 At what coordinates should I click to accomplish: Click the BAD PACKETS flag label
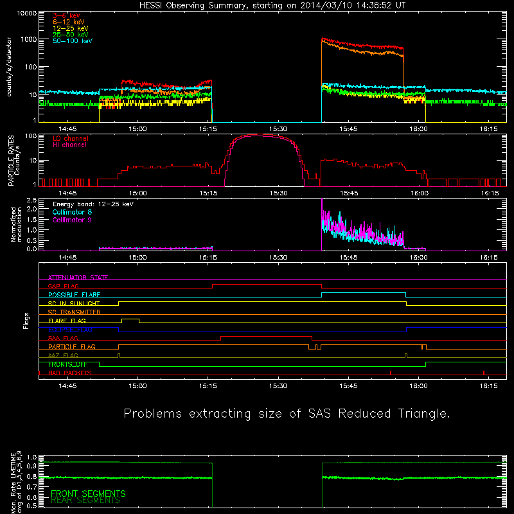70,373
